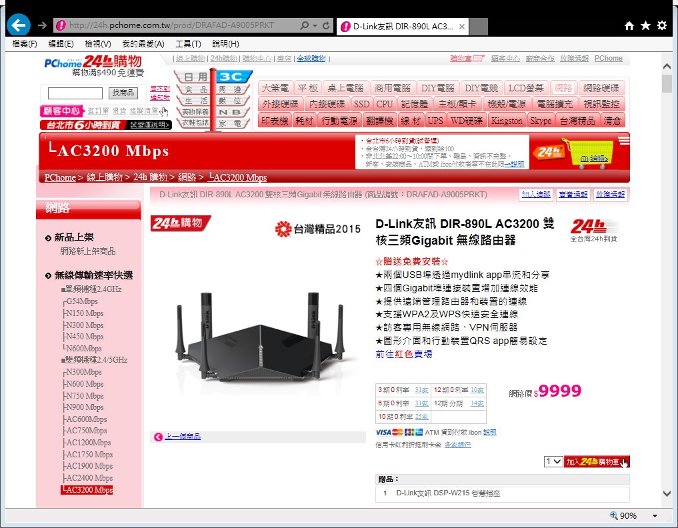Viewport: 678px width, 528px height.
Task: Open favorites star icon
Action: [645, 25]
